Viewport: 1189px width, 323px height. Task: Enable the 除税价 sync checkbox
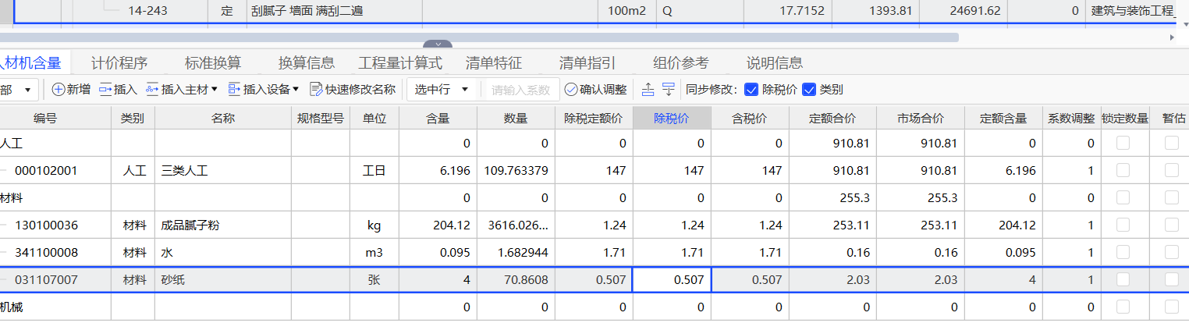click(751, 90)
